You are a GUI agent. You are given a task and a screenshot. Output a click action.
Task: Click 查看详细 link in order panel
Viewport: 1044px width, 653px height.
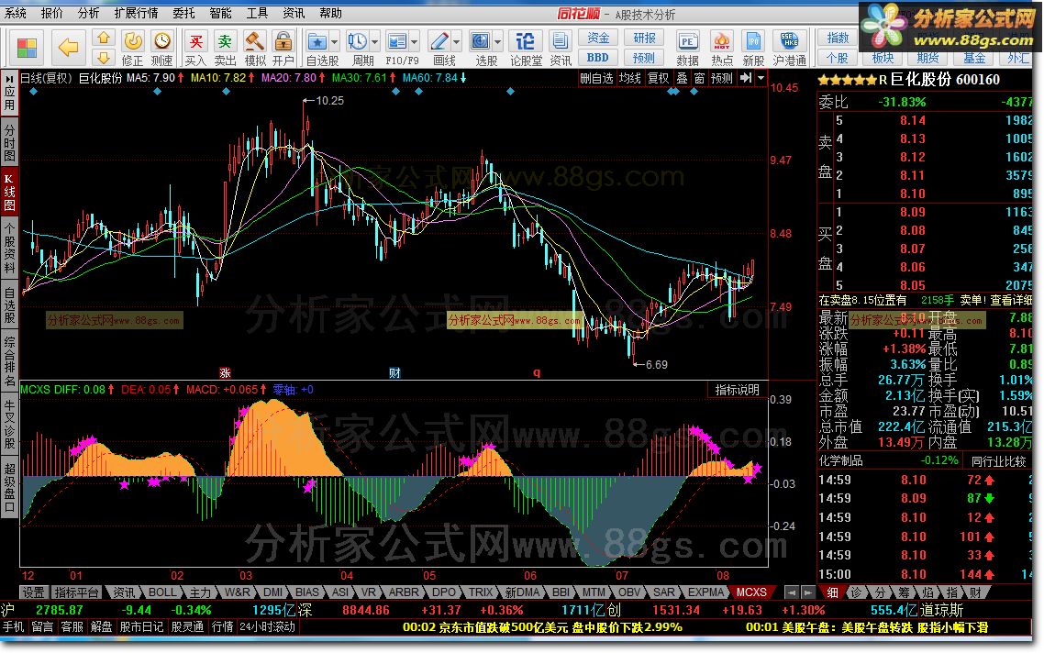[1011, 300]
